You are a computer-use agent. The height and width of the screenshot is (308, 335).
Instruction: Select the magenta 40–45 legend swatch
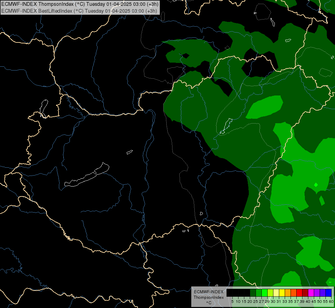coord(311,293)
